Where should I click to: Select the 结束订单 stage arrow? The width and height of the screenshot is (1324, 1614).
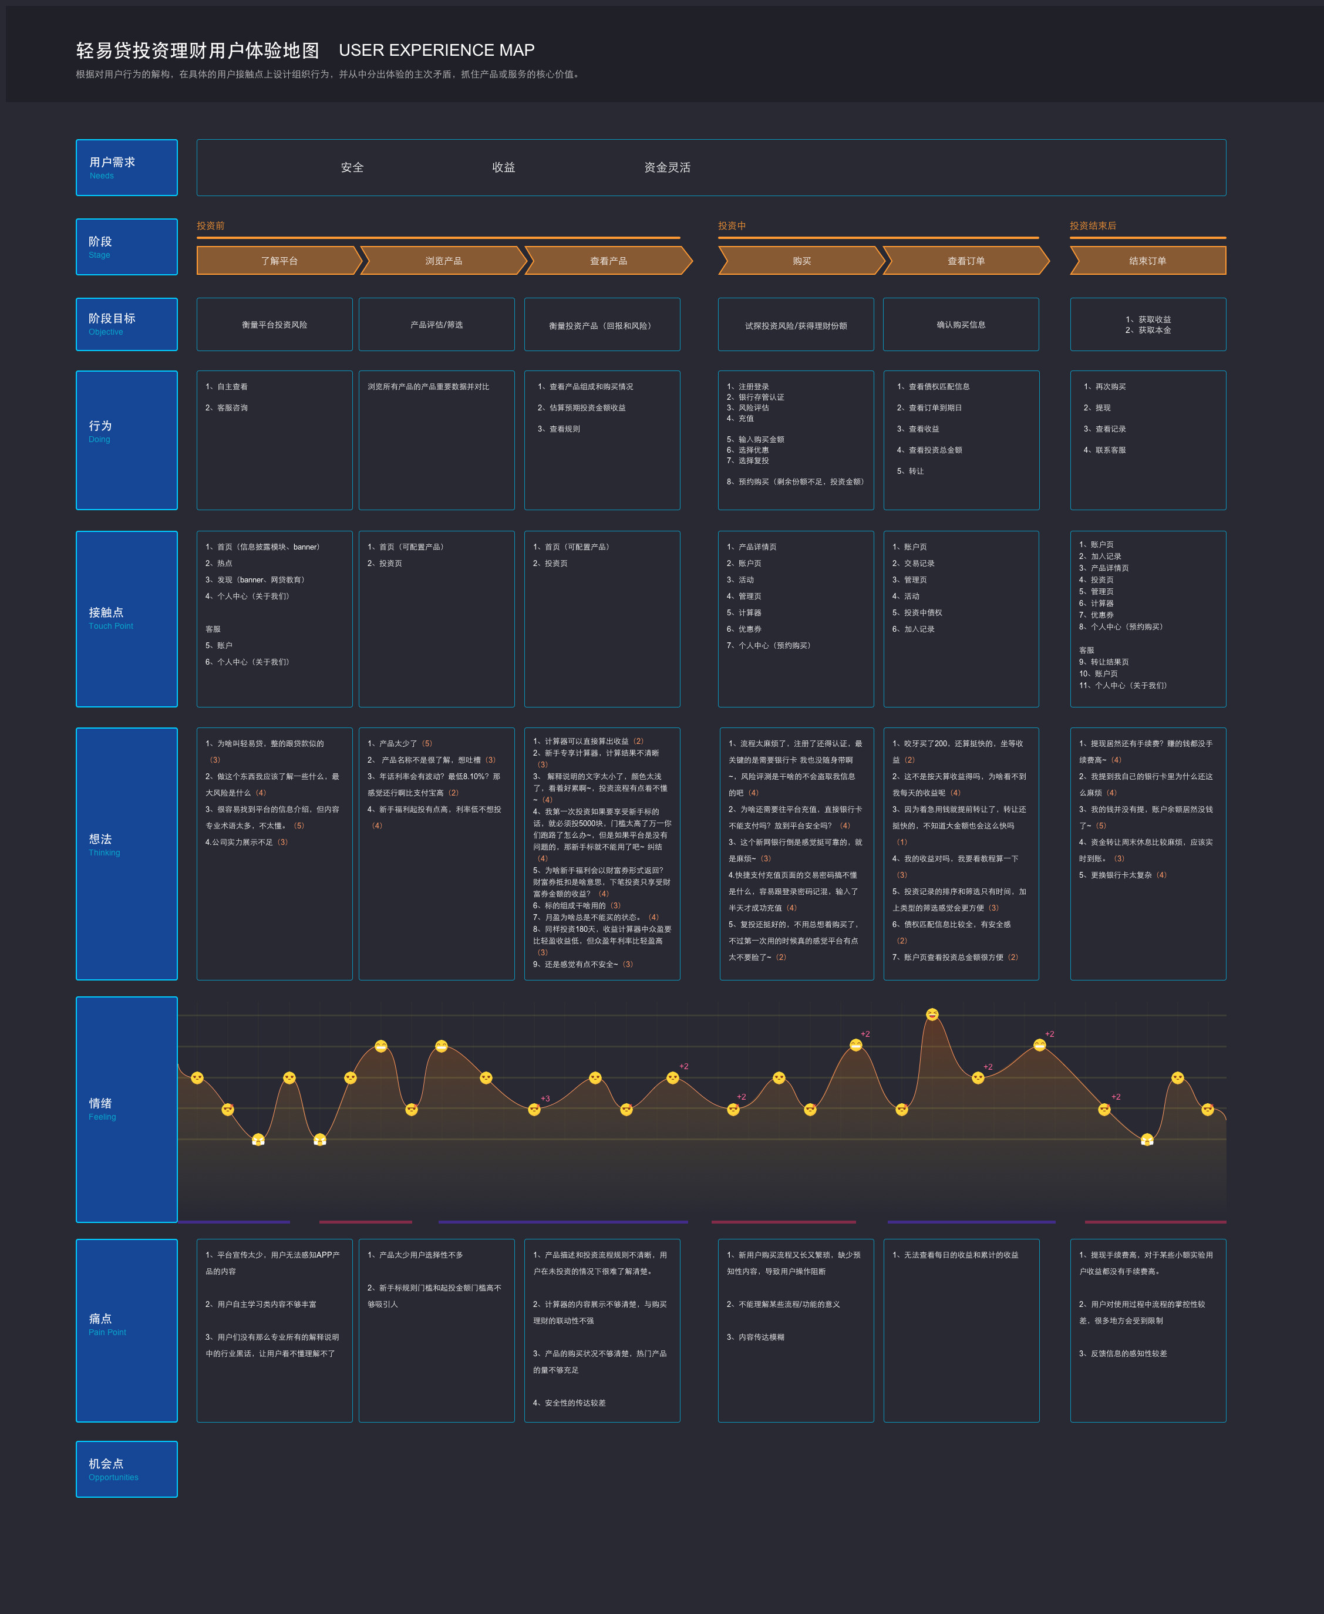click(1147, 261)
